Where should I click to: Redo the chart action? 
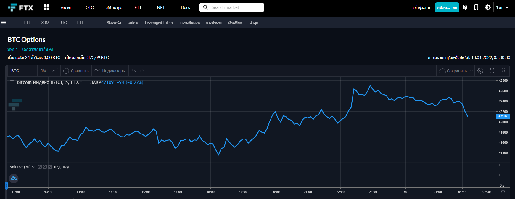point(142,71)
